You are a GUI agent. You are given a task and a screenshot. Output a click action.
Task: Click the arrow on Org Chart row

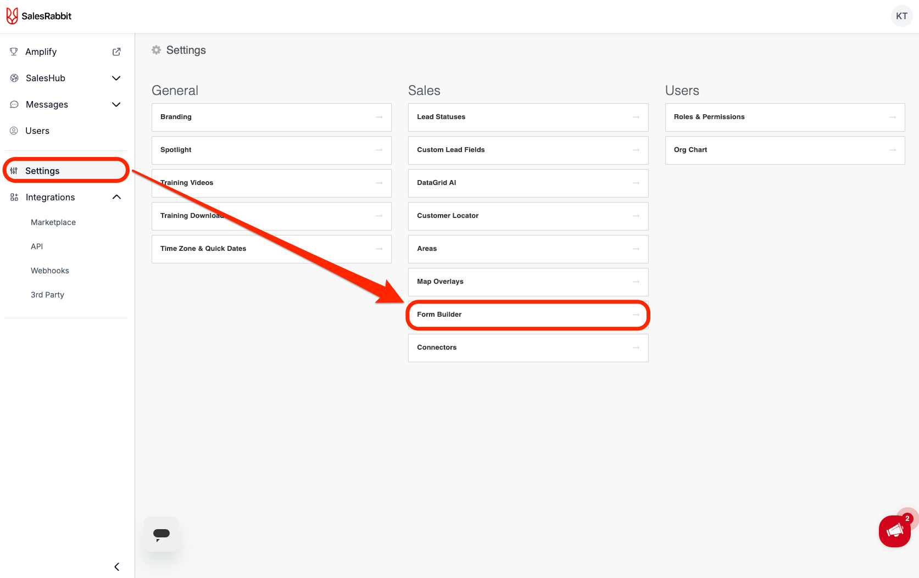pos(892,150)
